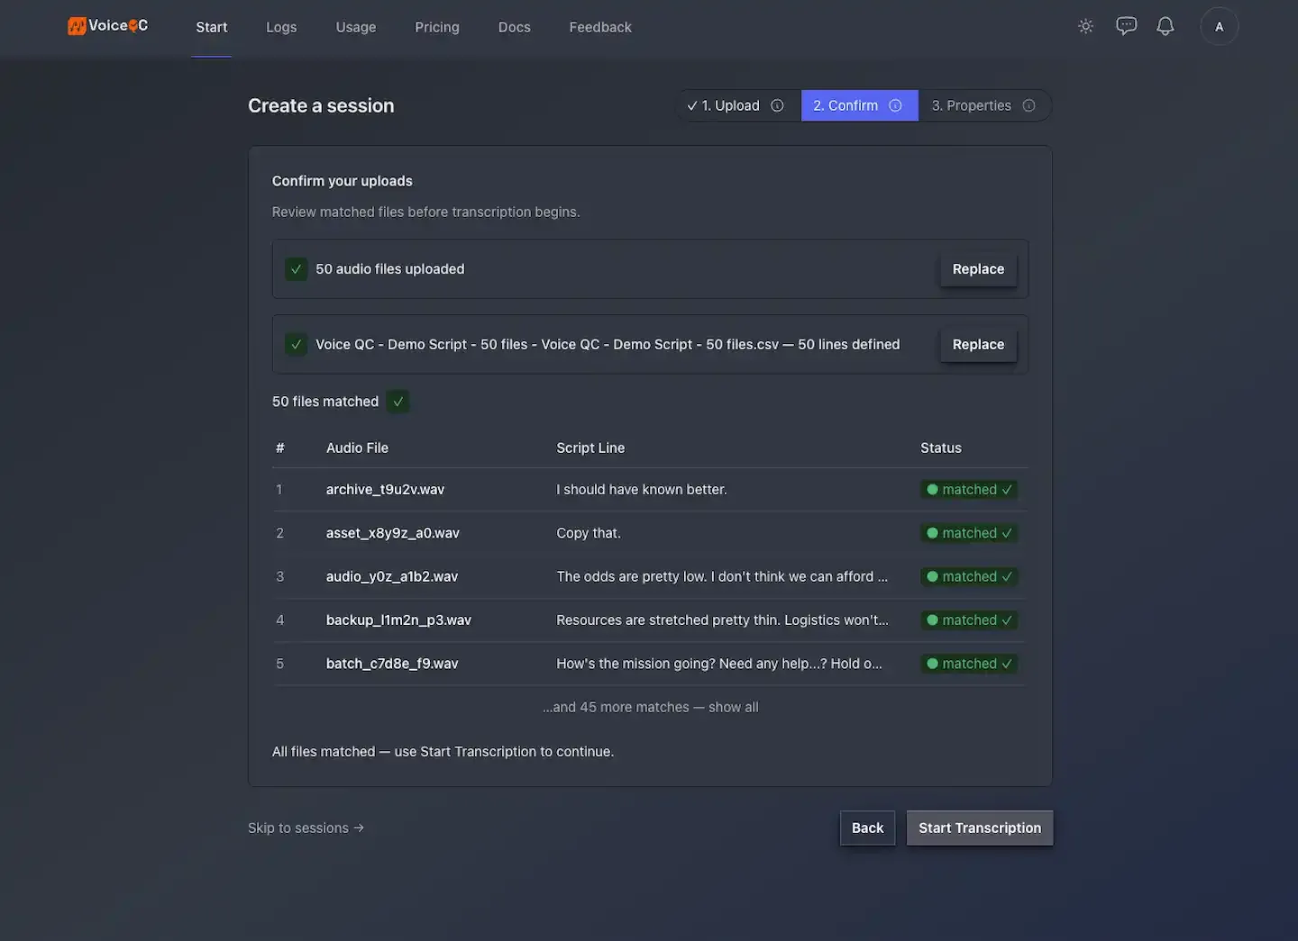Go to the Start tab

(x=212, y=27)
